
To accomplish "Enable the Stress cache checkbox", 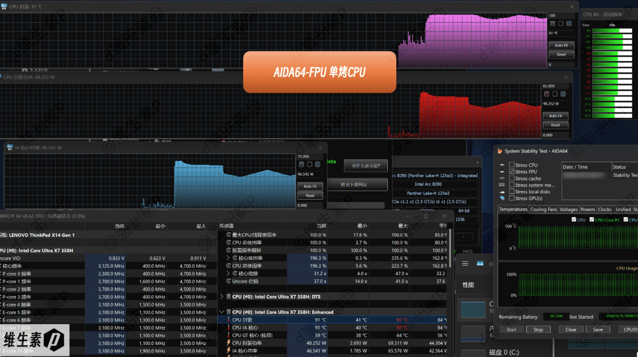I will click(511, 178).
